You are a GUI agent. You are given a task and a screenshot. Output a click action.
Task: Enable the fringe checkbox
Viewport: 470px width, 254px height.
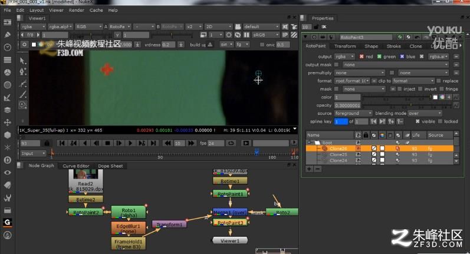pyautogui.click(x=442, y=89)
